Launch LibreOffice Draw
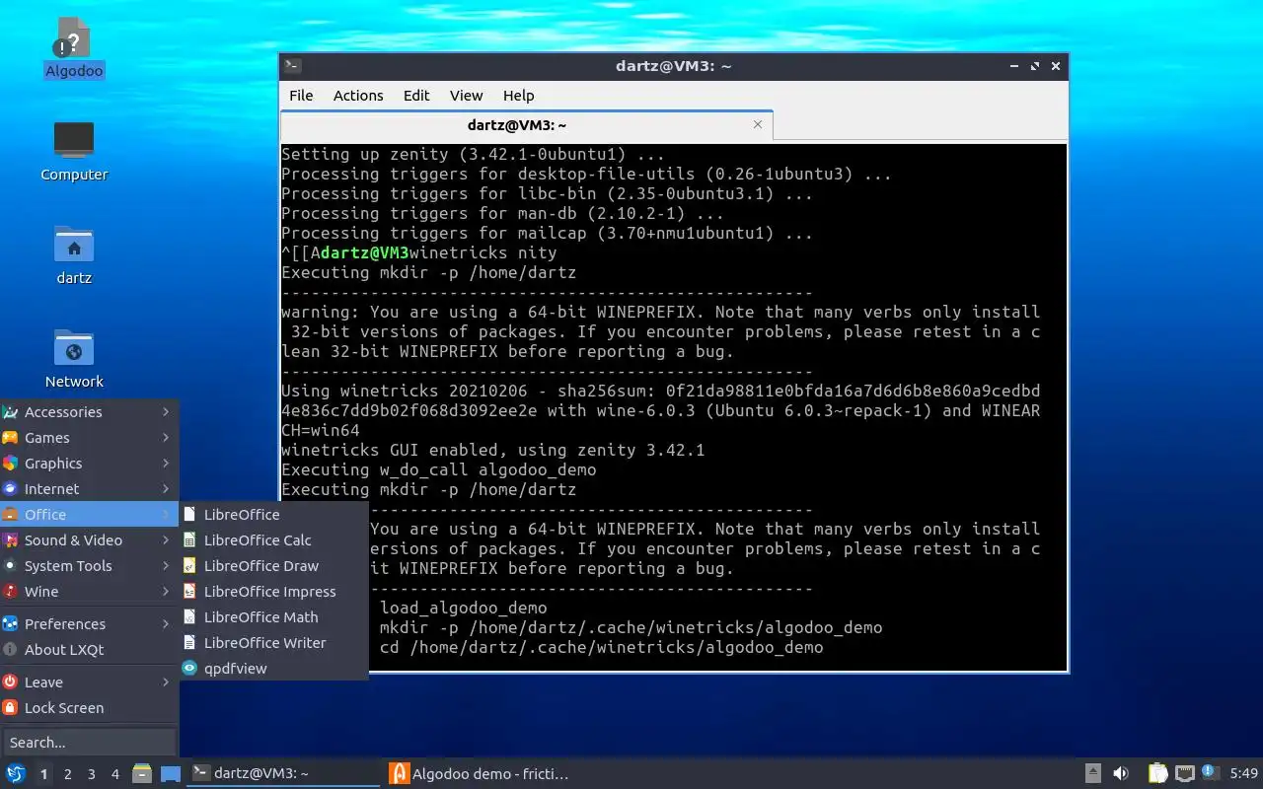1263x789 pixels. point(273,566)
